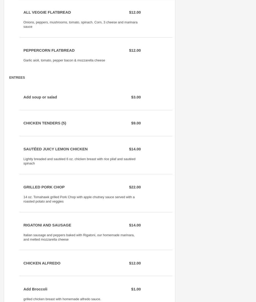The image size is (256, 302).
Task: Choose the Add Broccoli option
Action: [35, 289]
